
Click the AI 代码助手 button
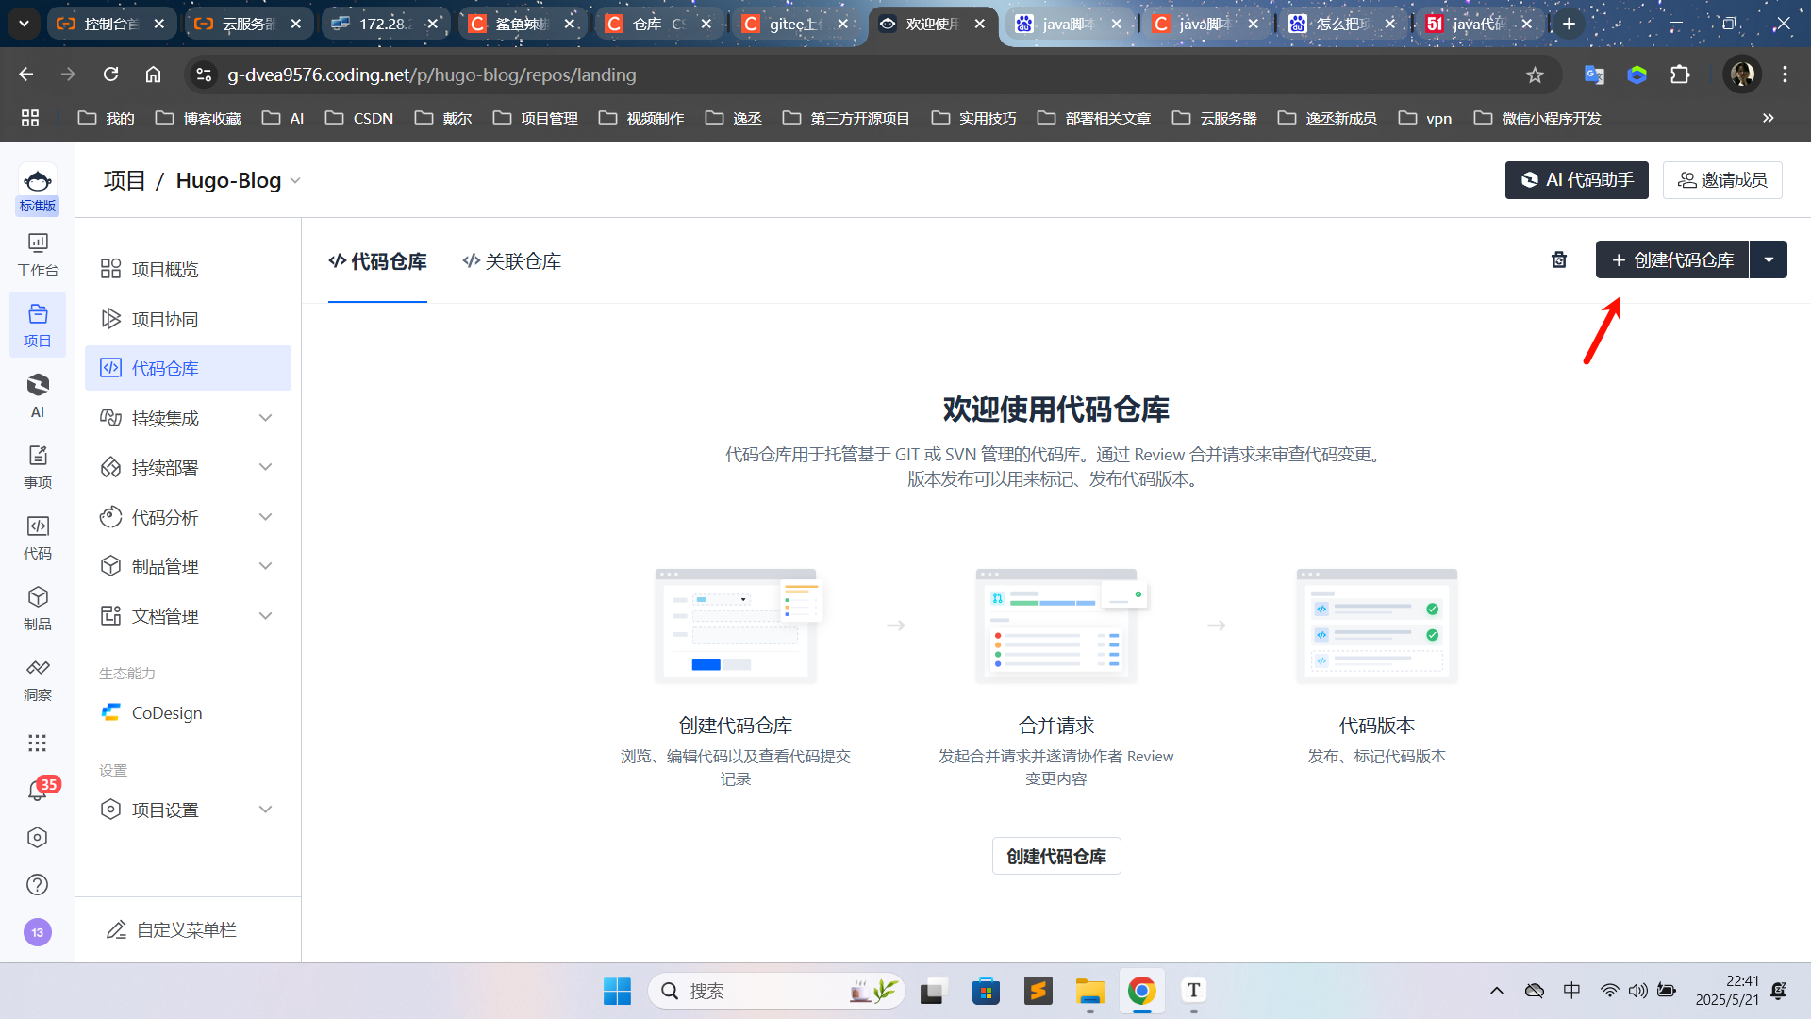pyautogui.click(x=1576, y=180)
